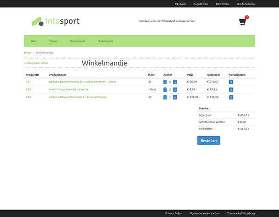Click quantity field for adiPower Barricade 8
Image resolution: width=279 pixels, height=217 pixels.
click(x=170, y=98)
